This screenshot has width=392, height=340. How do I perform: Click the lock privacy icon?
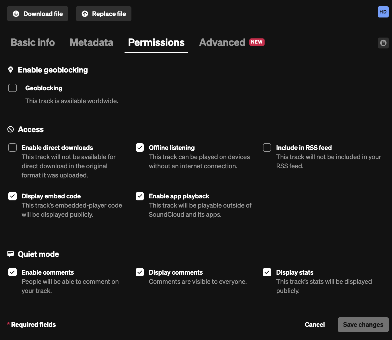[383, 43]
